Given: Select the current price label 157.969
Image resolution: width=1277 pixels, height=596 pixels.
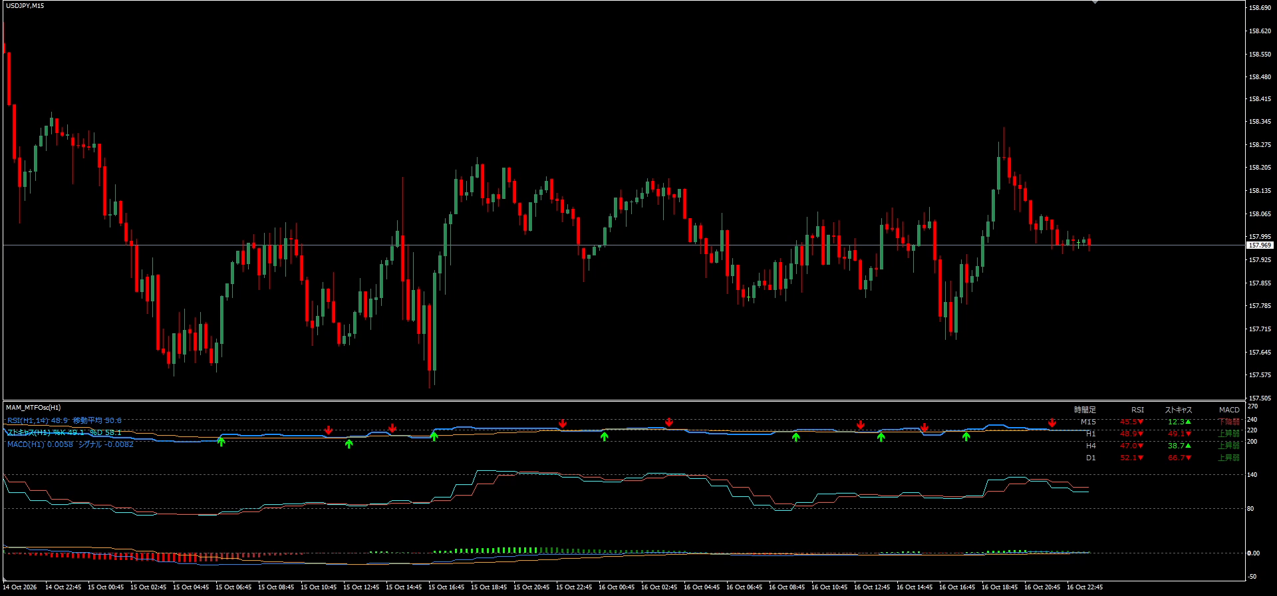Looking at the screenshot, I should click(x=1260, y=245).
